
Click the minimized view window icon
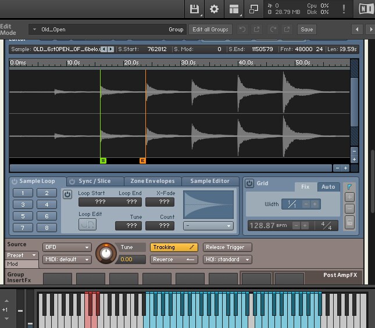click(253, 9)
